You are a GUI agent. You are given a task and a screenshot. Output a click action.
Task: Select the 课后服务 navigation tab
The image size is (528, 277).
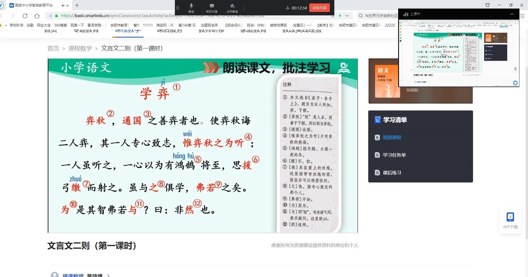(169, 31)
